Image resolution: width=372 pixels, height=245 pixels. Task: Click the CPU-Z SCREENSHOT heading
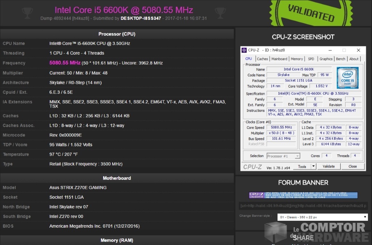pos(303,37)
